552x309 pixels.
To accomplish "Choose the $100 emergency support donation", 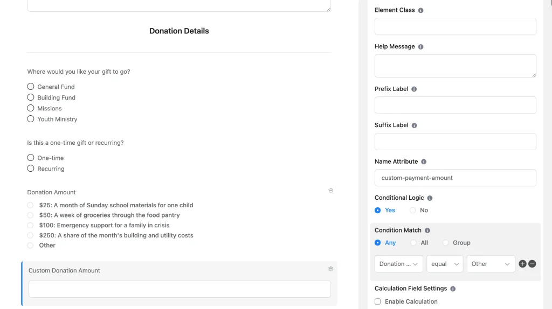I will pos(30,226).
